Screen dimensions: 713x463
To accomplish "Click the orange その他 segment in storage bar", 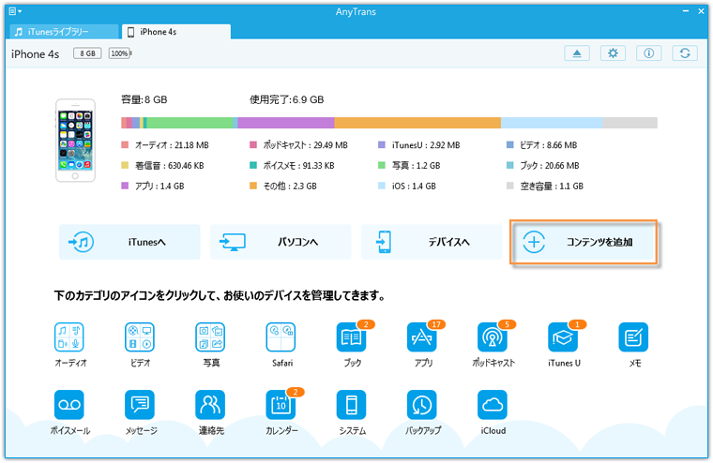I will (417, 123).
